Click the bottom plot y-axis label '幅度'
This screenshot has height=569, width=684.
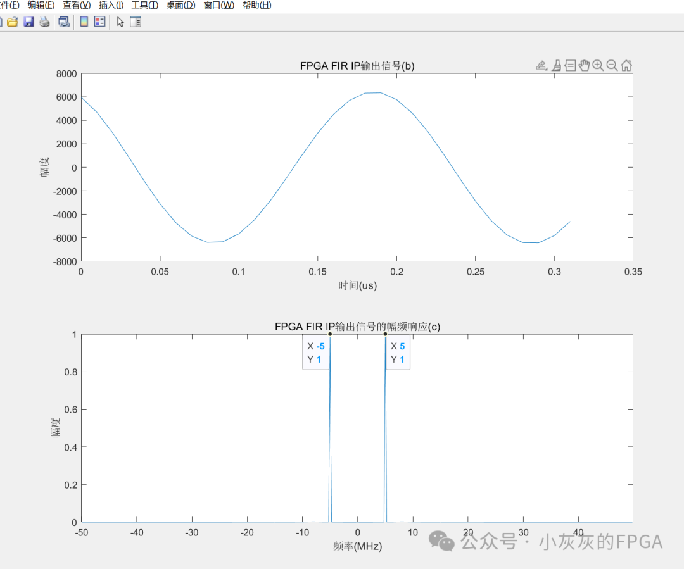point(55,428)
